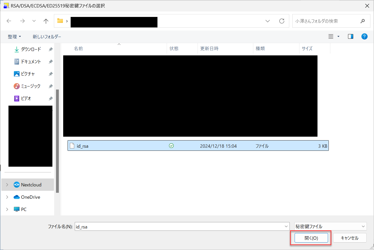Click the view layout icon

click(x=331, y=36)
